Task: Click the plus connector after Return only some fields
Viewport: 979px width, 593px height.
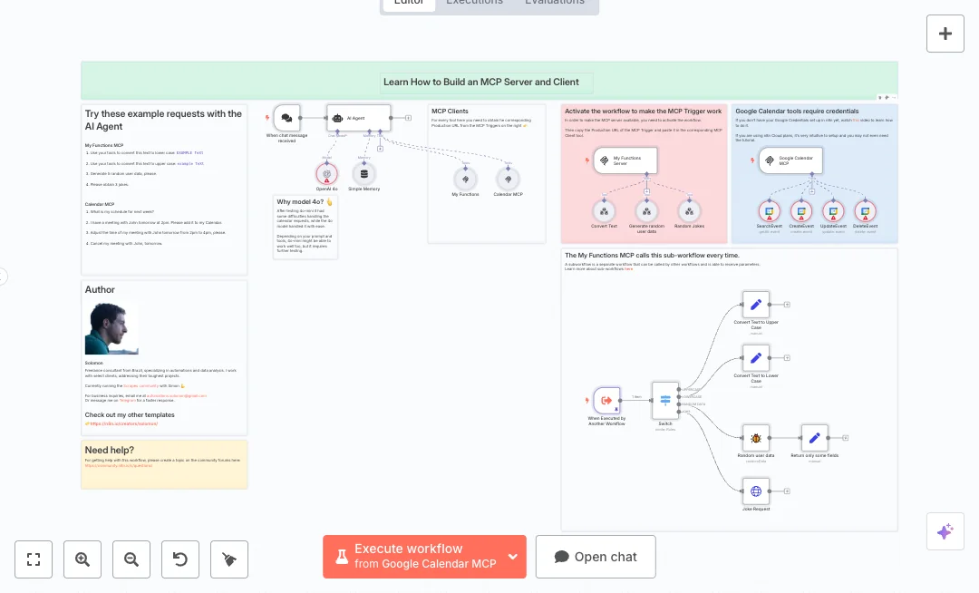Action: point(846,438)
